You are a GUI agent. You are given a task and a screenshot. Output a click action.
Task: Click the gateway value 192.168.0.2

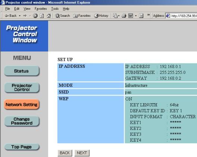171,78
